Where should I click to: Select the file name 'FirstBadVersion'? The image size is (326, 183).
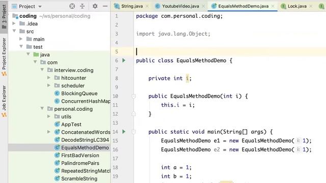[x=80, y=156]
